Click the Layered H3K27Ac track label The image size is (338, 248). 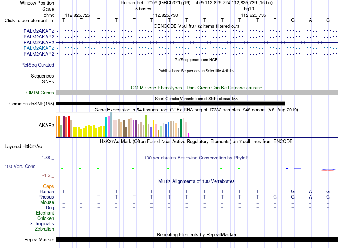point(23,147)
